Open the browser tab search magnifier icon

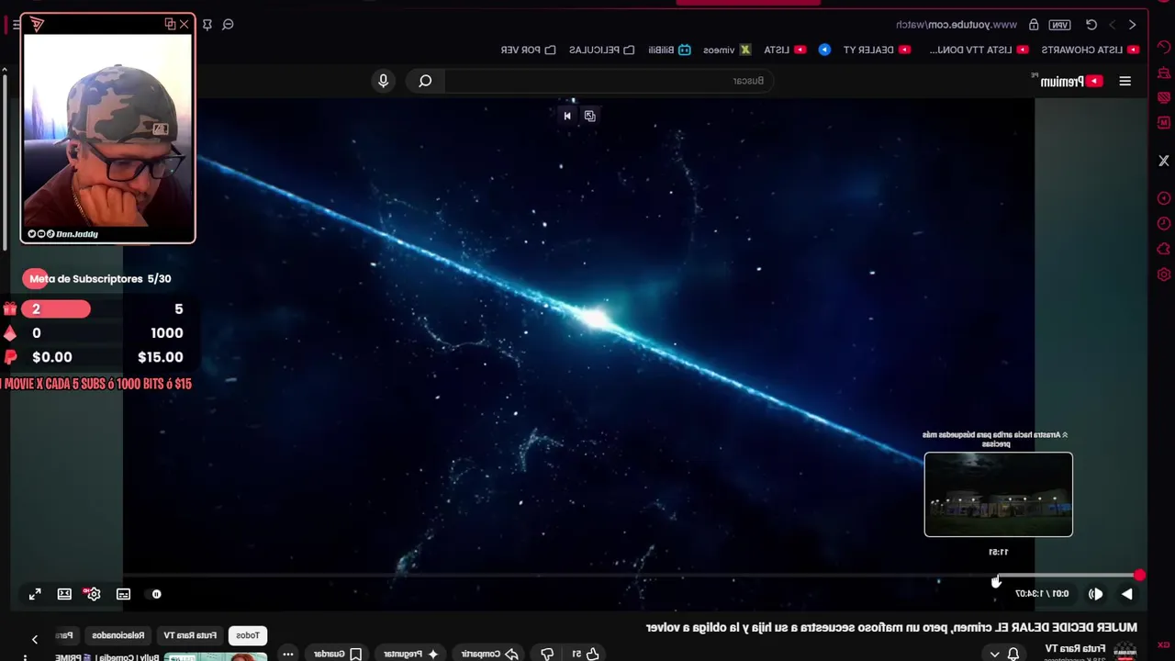(228, 25)
